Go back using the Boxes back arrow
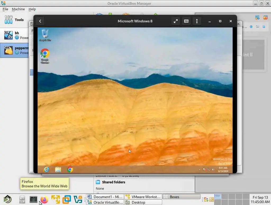Screen dimensions: 271x205 click(x=40, y=21)
